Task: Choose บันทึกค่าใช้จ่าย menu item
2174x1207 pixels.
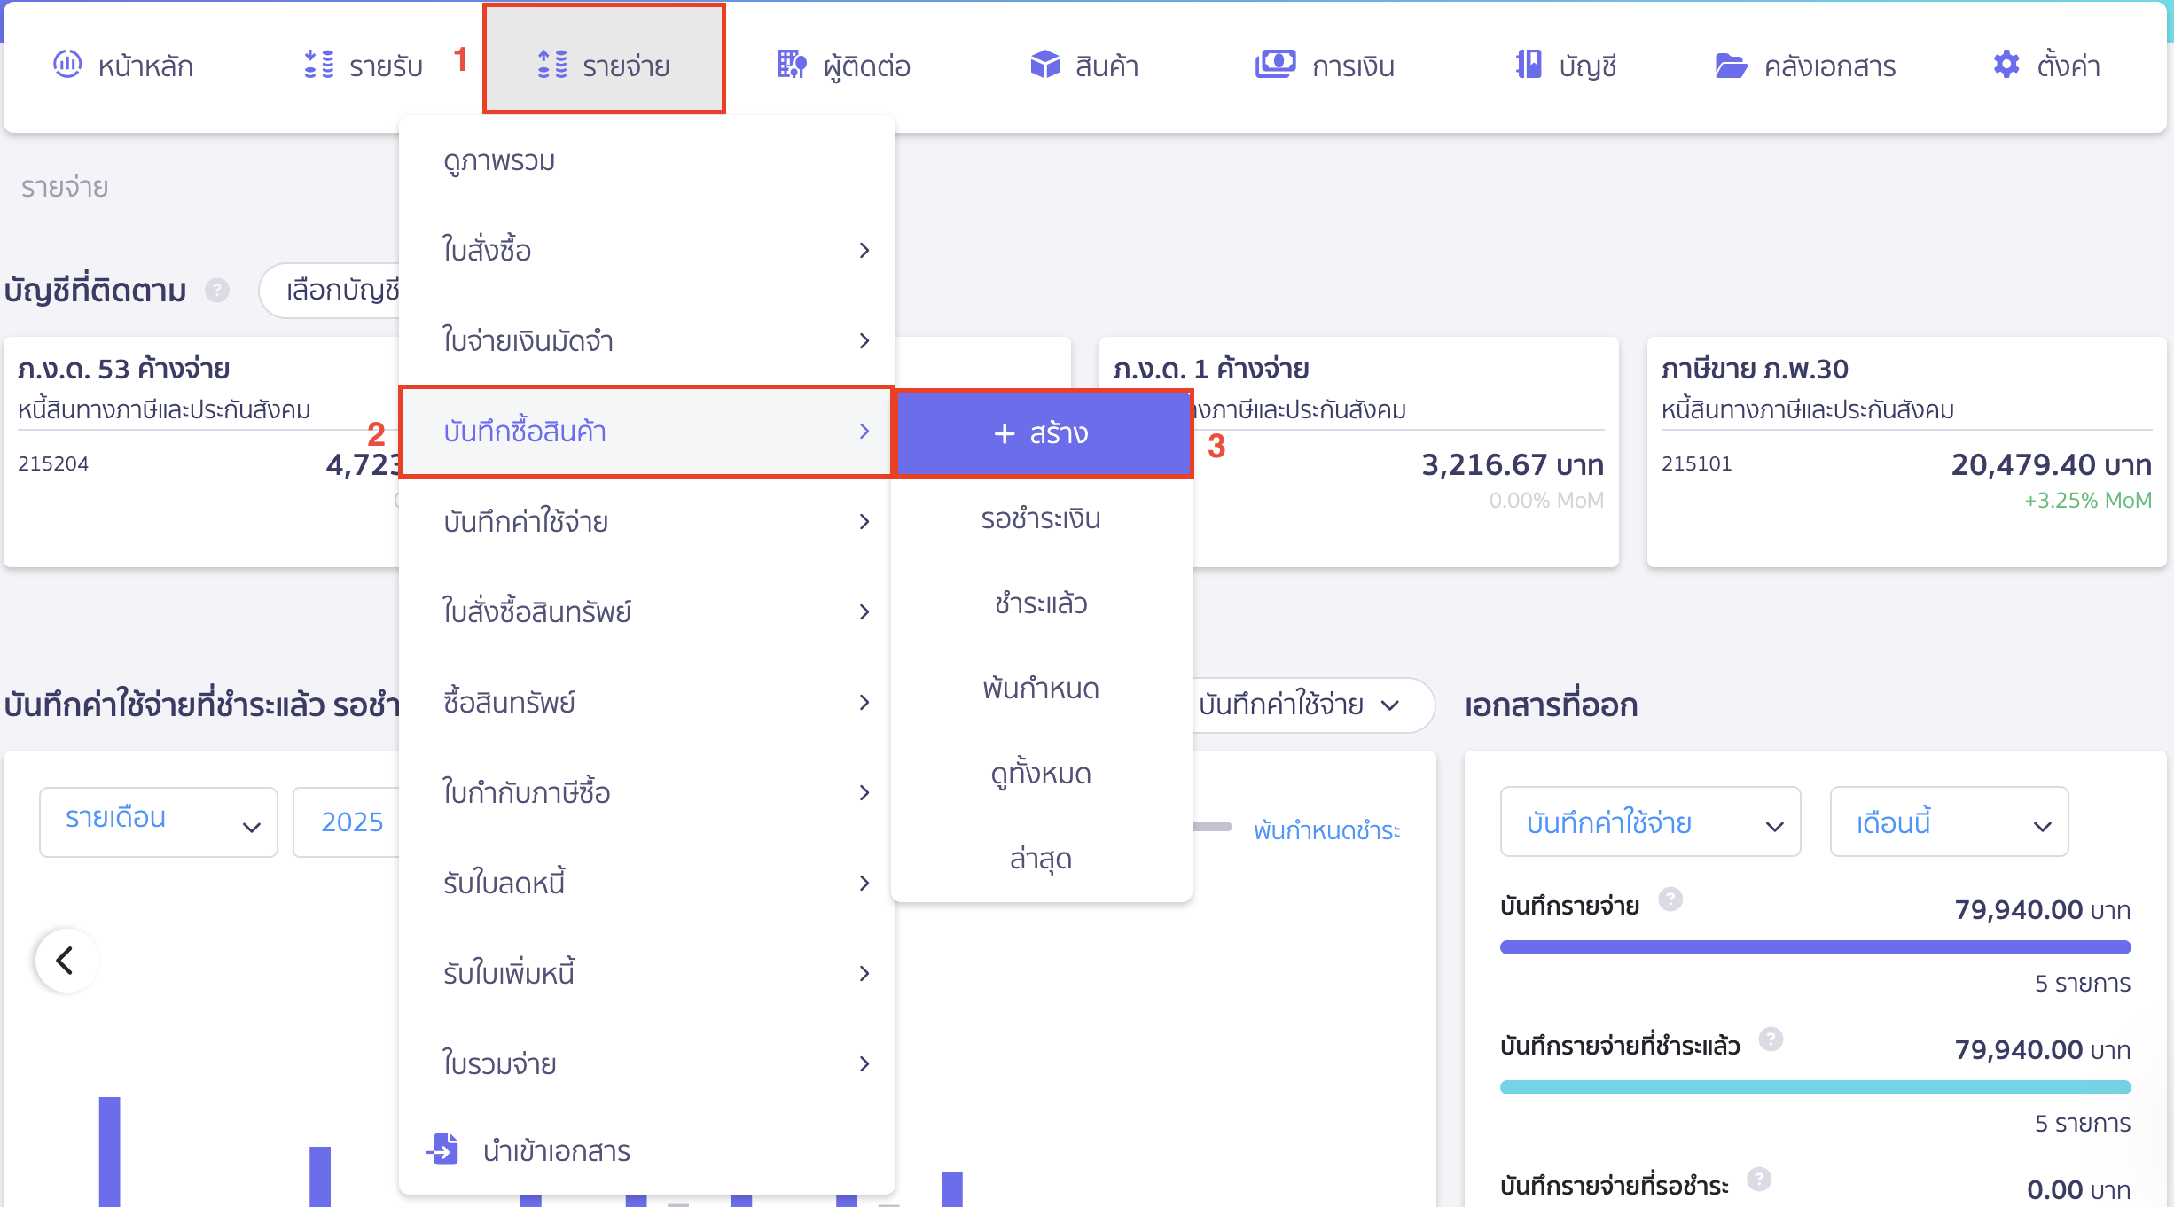Action: click(x=647, y=522)
